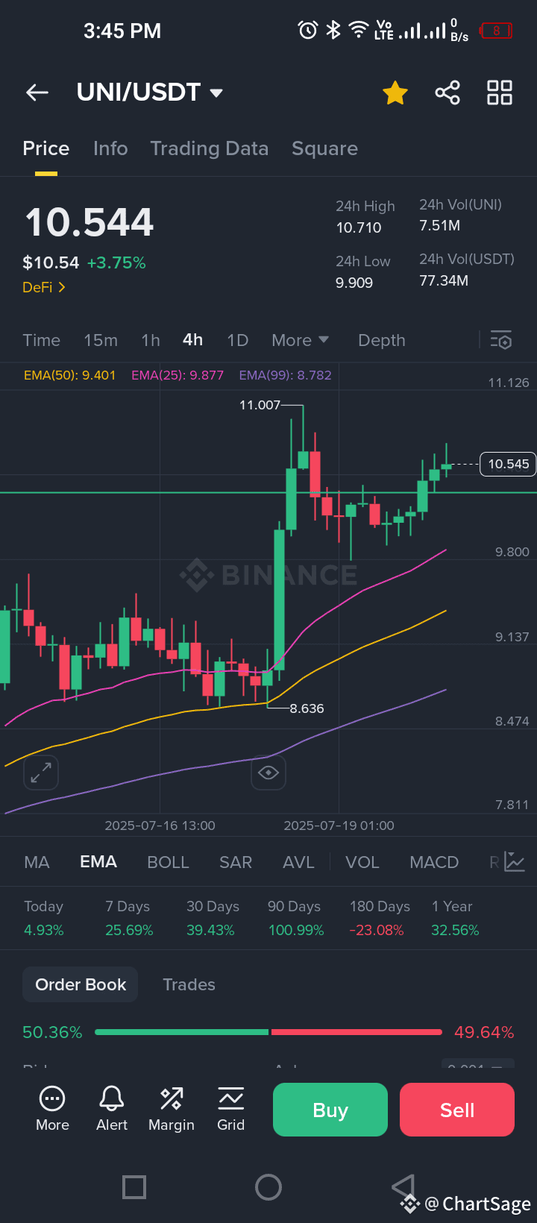This screenshot has height=1223, width=537.
Task: Tap the Today 4.93% performance
Action: (x=44, y=918)
